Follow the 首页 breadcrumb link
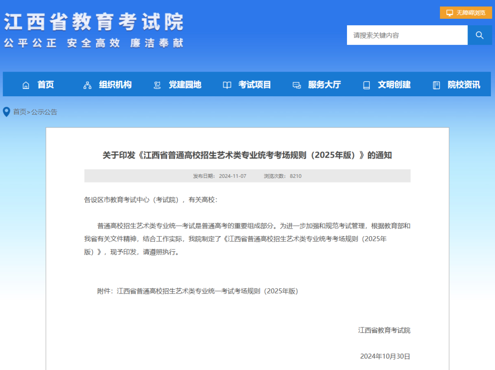The width and height of the screenshot is (495, 370). tap(20, 112)
